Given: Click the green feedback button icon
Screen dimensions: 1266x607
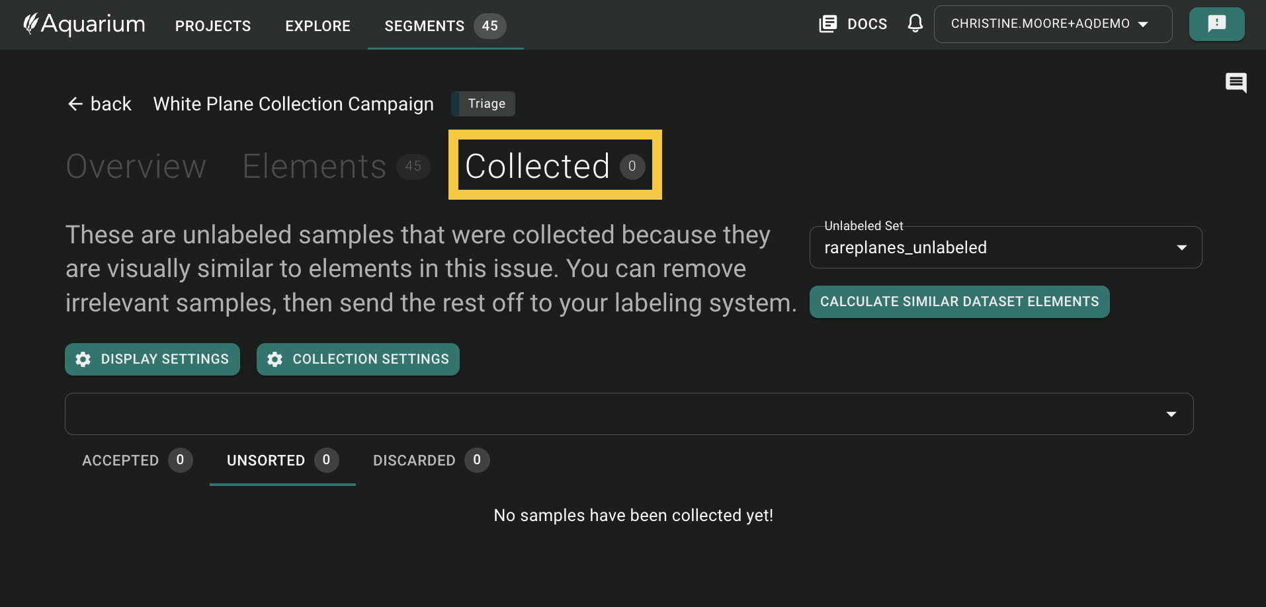Looking at the screenshot, I should [x=1216, y=24].
